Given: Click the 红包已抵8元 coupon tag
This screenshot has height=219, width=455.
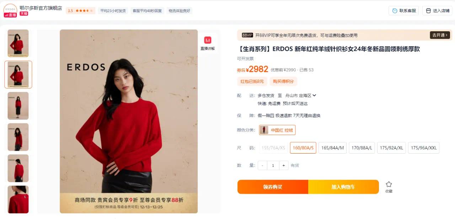Looking at the screenshot, I should point(252,81).
